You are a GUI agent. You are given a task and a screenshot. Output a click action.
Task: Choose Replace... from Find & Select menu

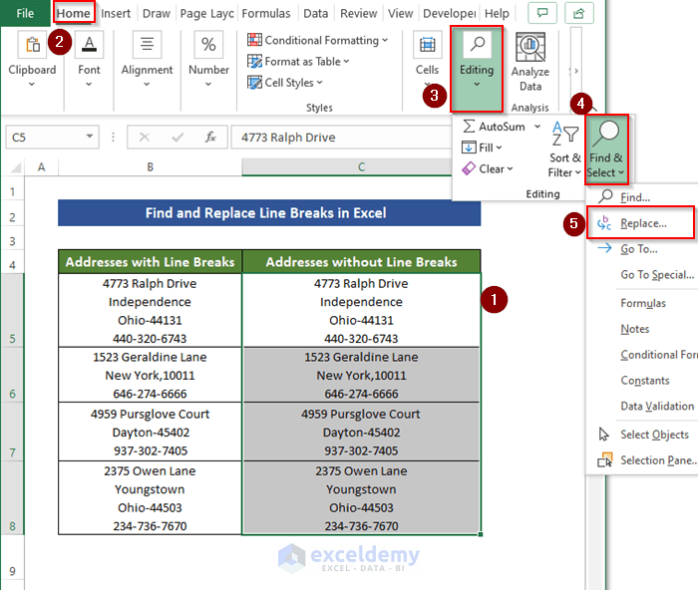pos(642,223)
